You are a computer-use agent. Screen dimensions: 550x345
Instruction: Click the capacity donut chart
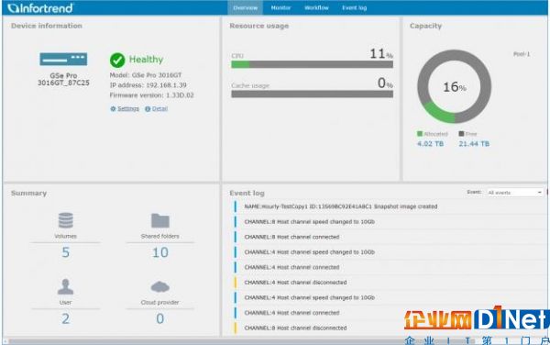(455, 86)
